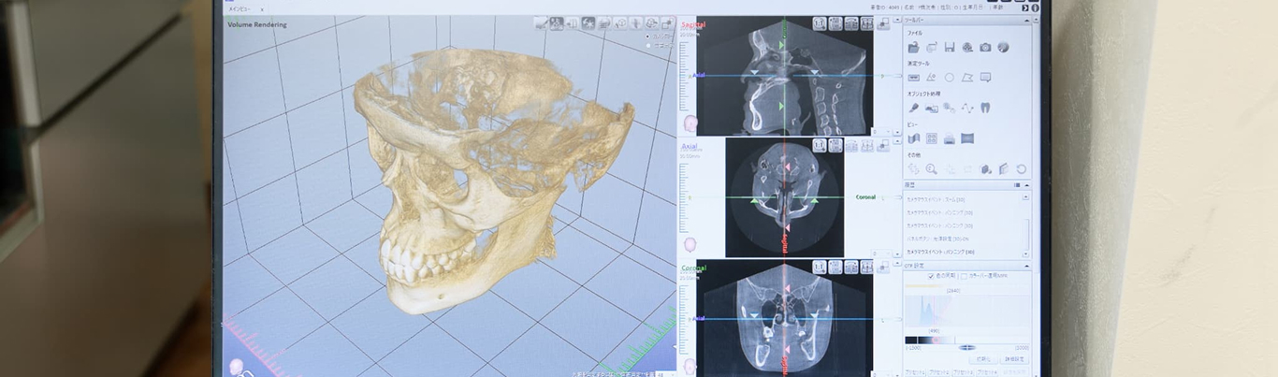Screen dimensions: 1278x377
Task: Select the メインビュー tab
Action: point(240,8)
